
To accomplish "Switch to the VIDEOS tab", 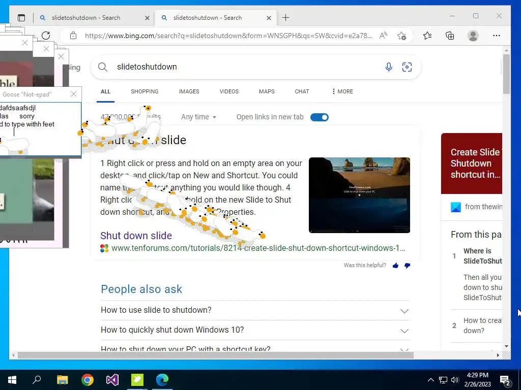I will pos(229,91).
